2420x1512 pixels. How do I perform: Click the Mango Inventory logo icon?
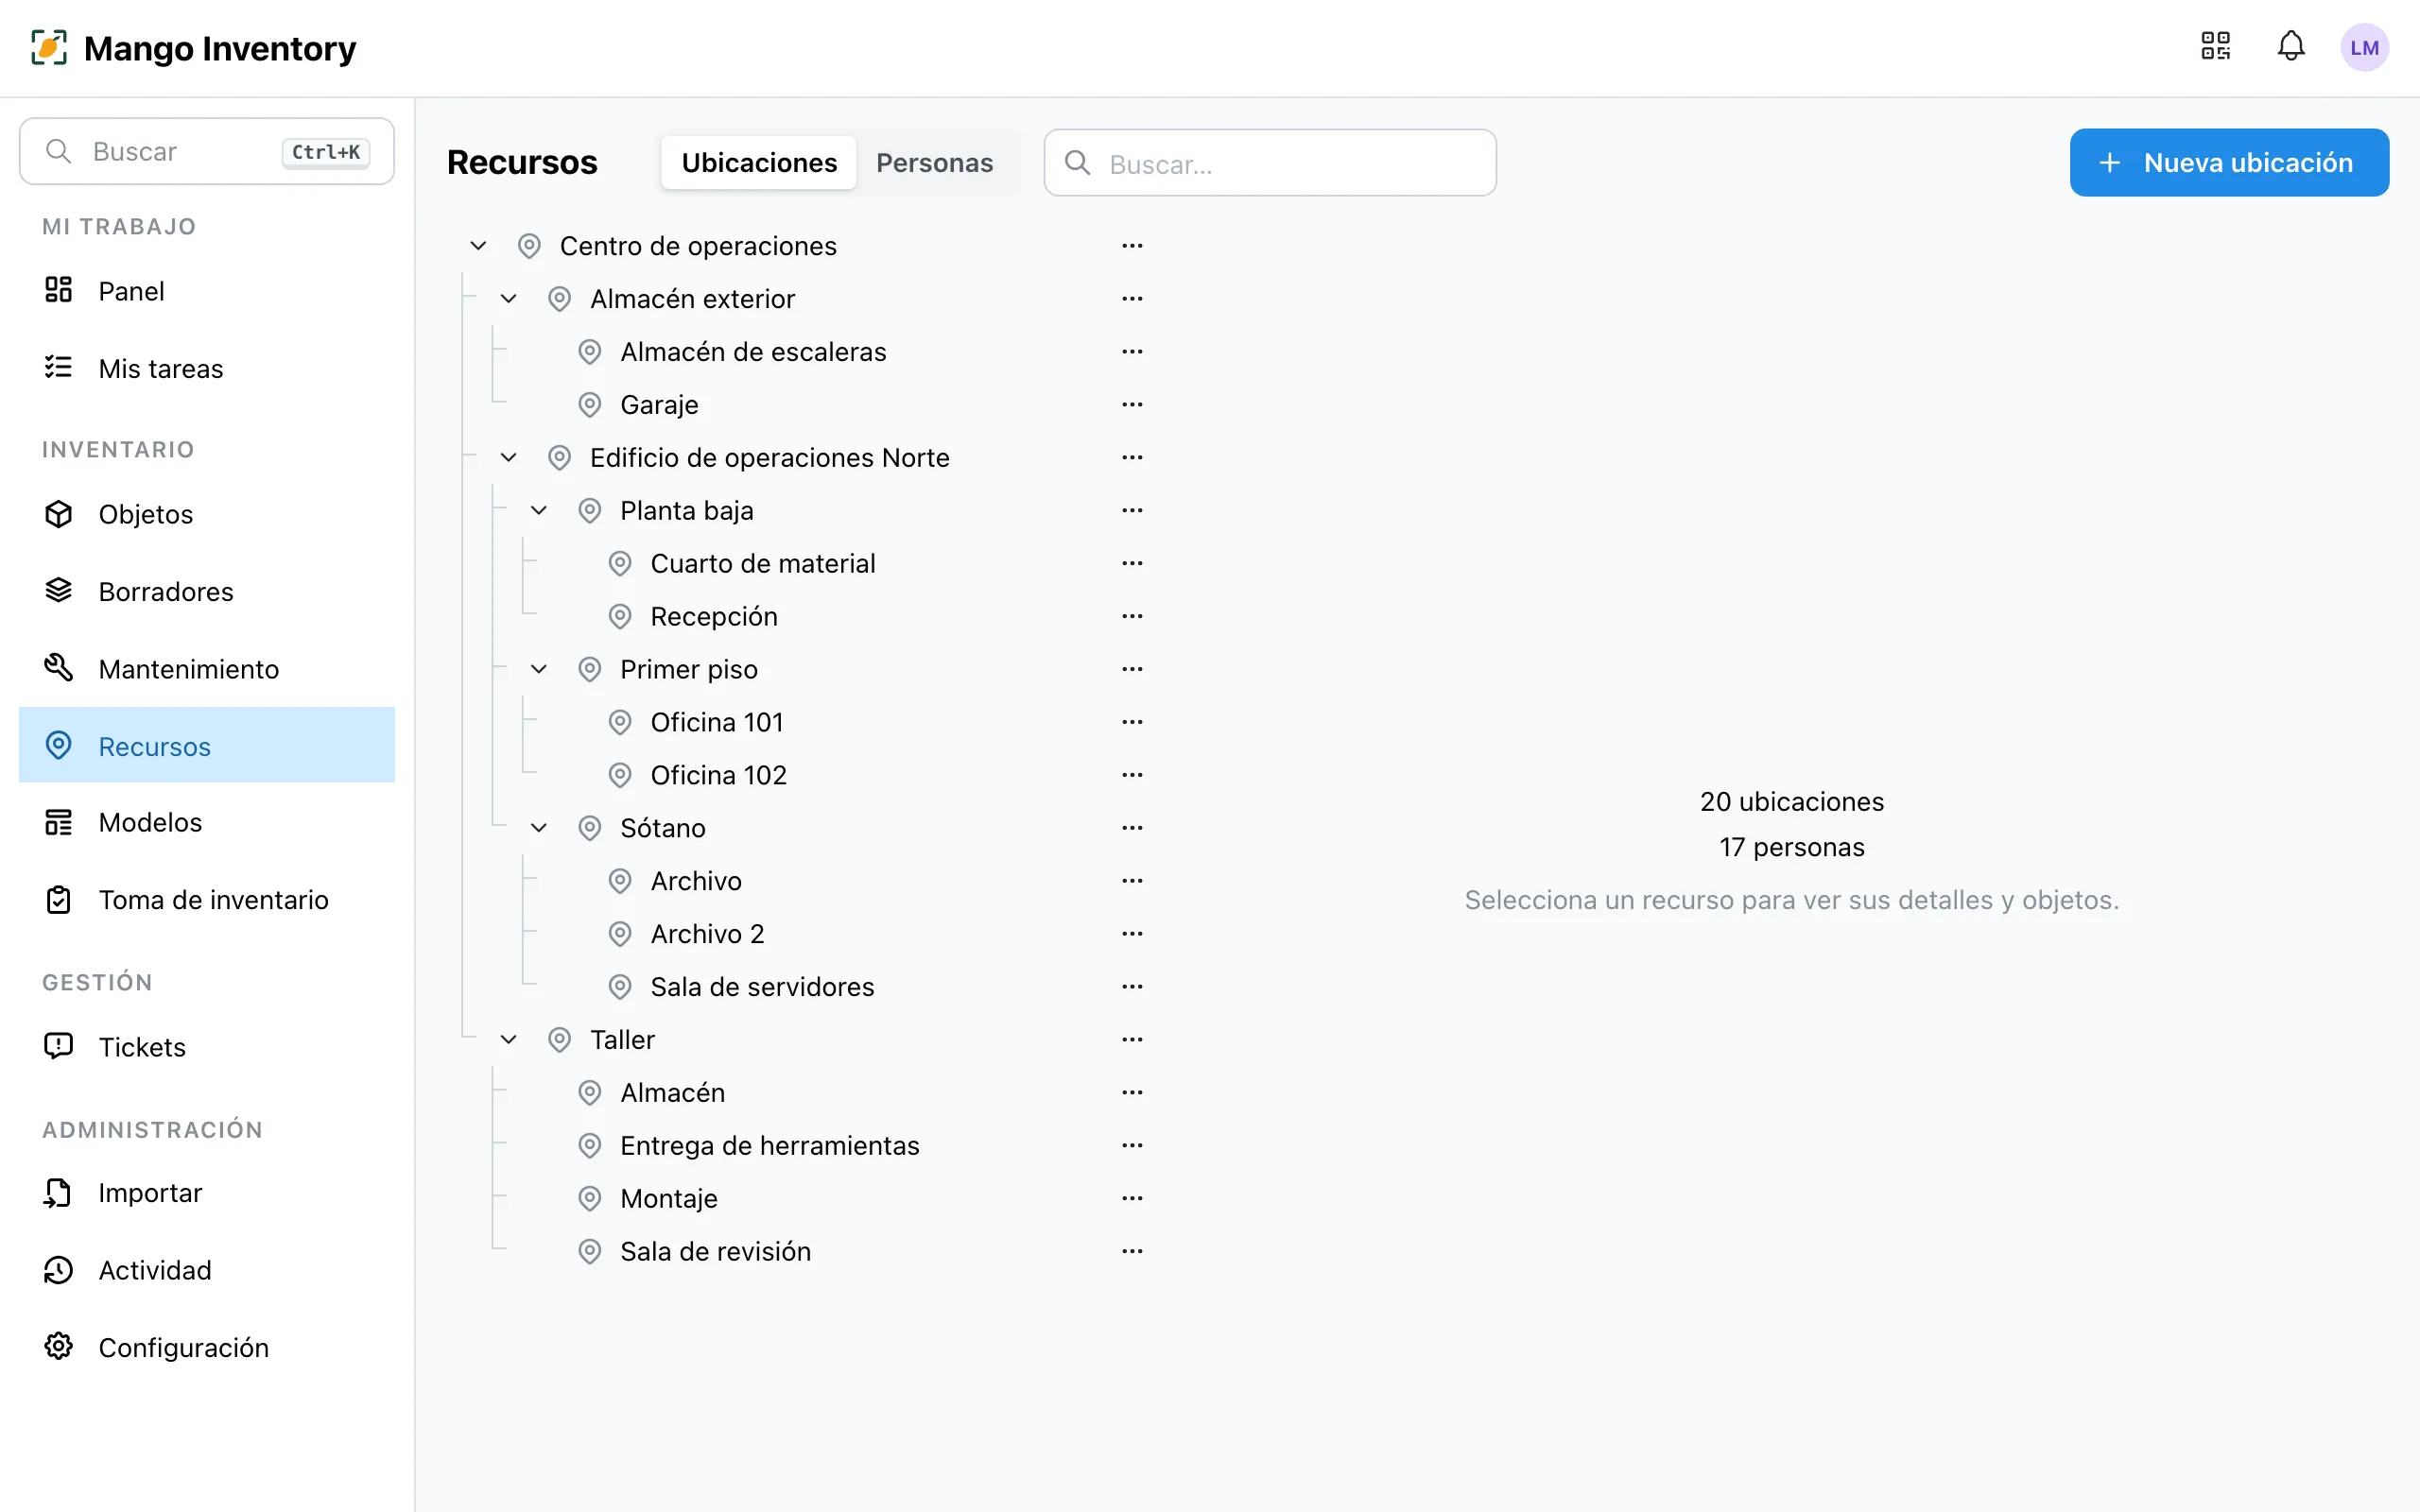(49, 47)
